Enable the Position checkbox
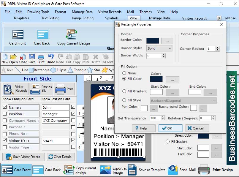 (4, 114)
